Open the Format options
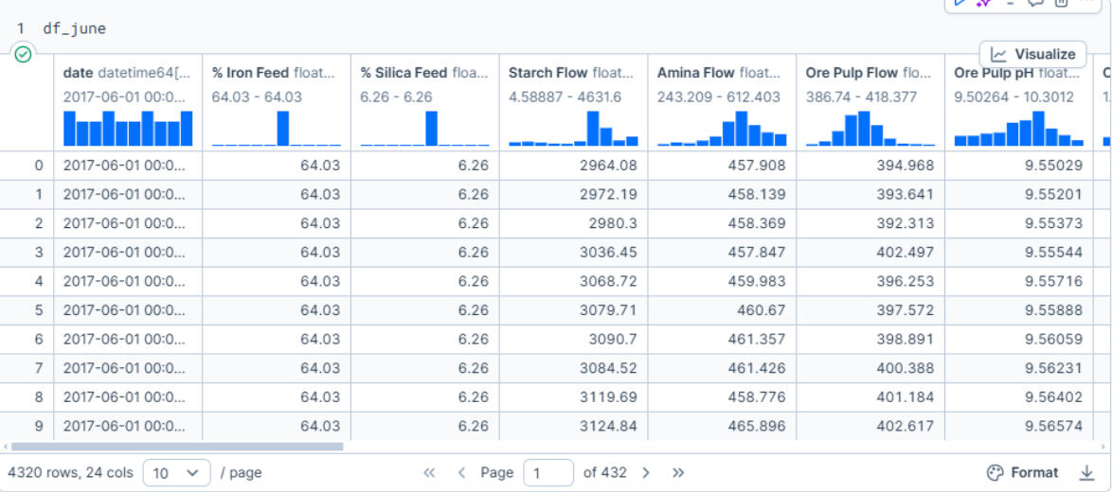The height and width of the screenshot is (492, 1112). (1022, 472)
